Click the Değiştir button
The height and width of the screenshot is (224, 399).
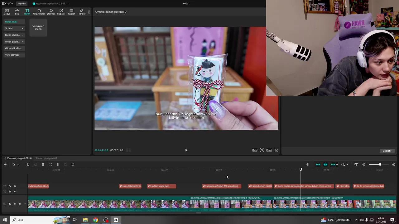[x=387, y=151]
